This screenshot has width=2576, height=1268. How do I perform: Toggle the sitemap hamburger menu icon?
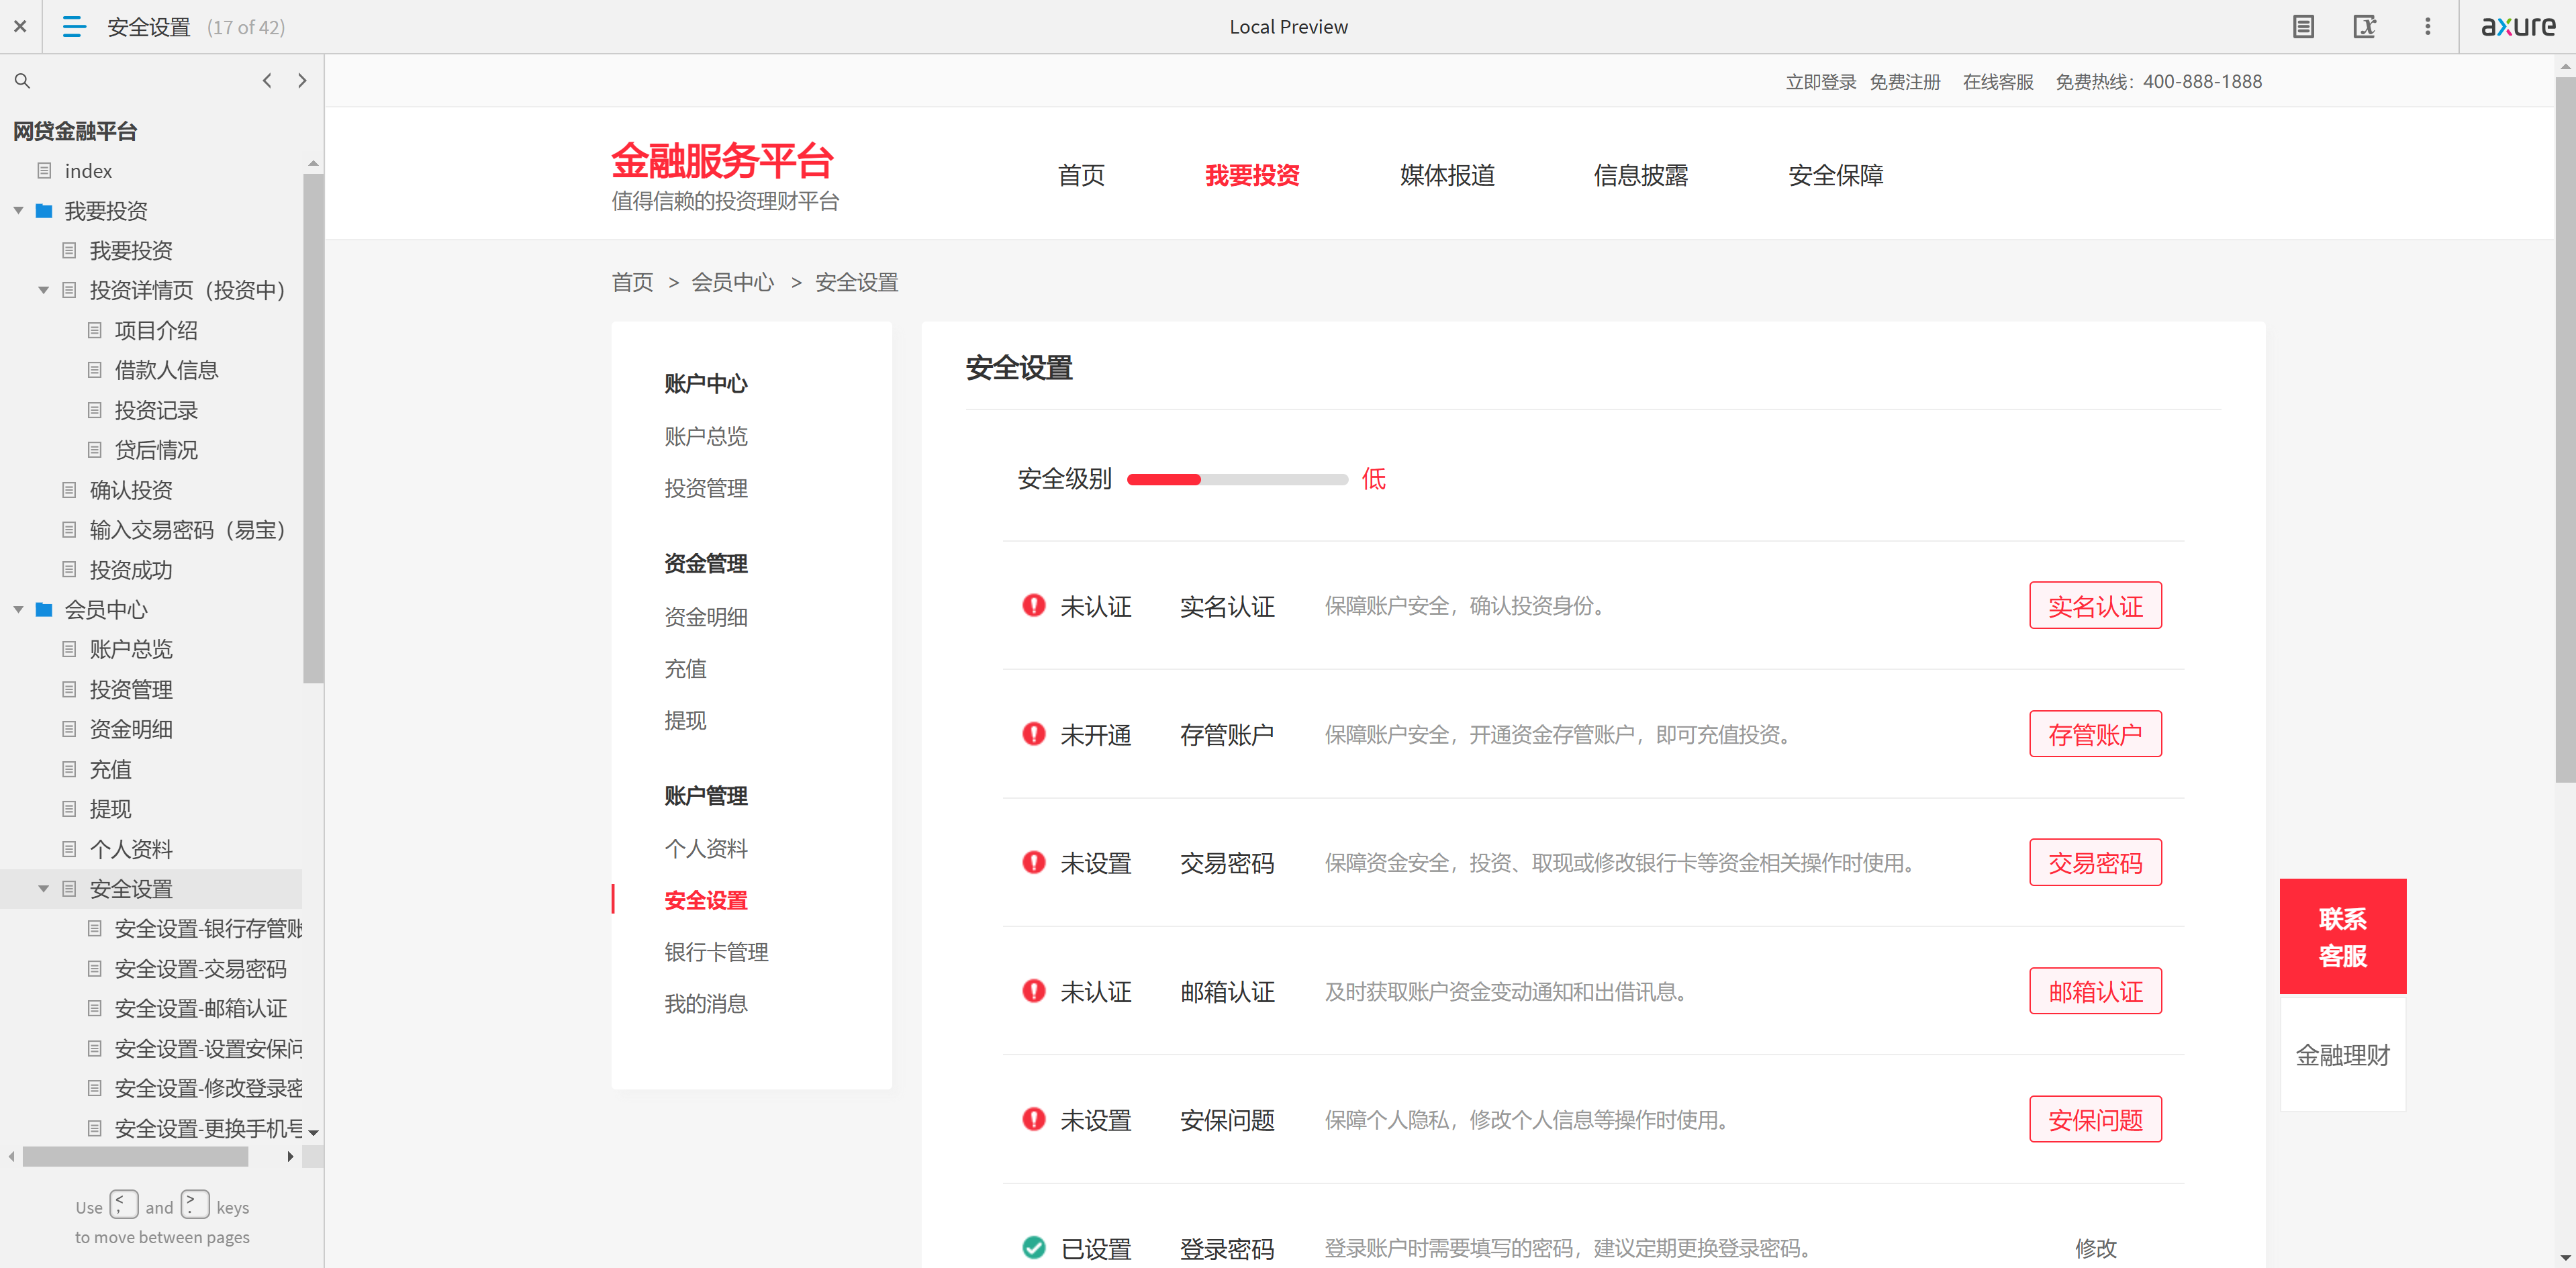tap(74, 26)
